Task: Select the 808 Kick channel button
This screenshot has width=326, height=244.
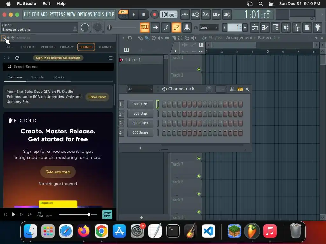Action: 140,104
